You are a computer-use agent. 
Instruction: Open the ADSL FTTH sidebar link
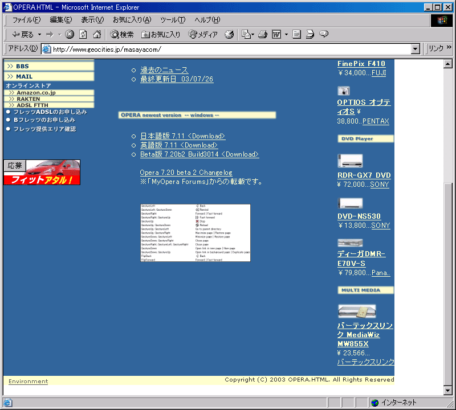pos(49,105)
